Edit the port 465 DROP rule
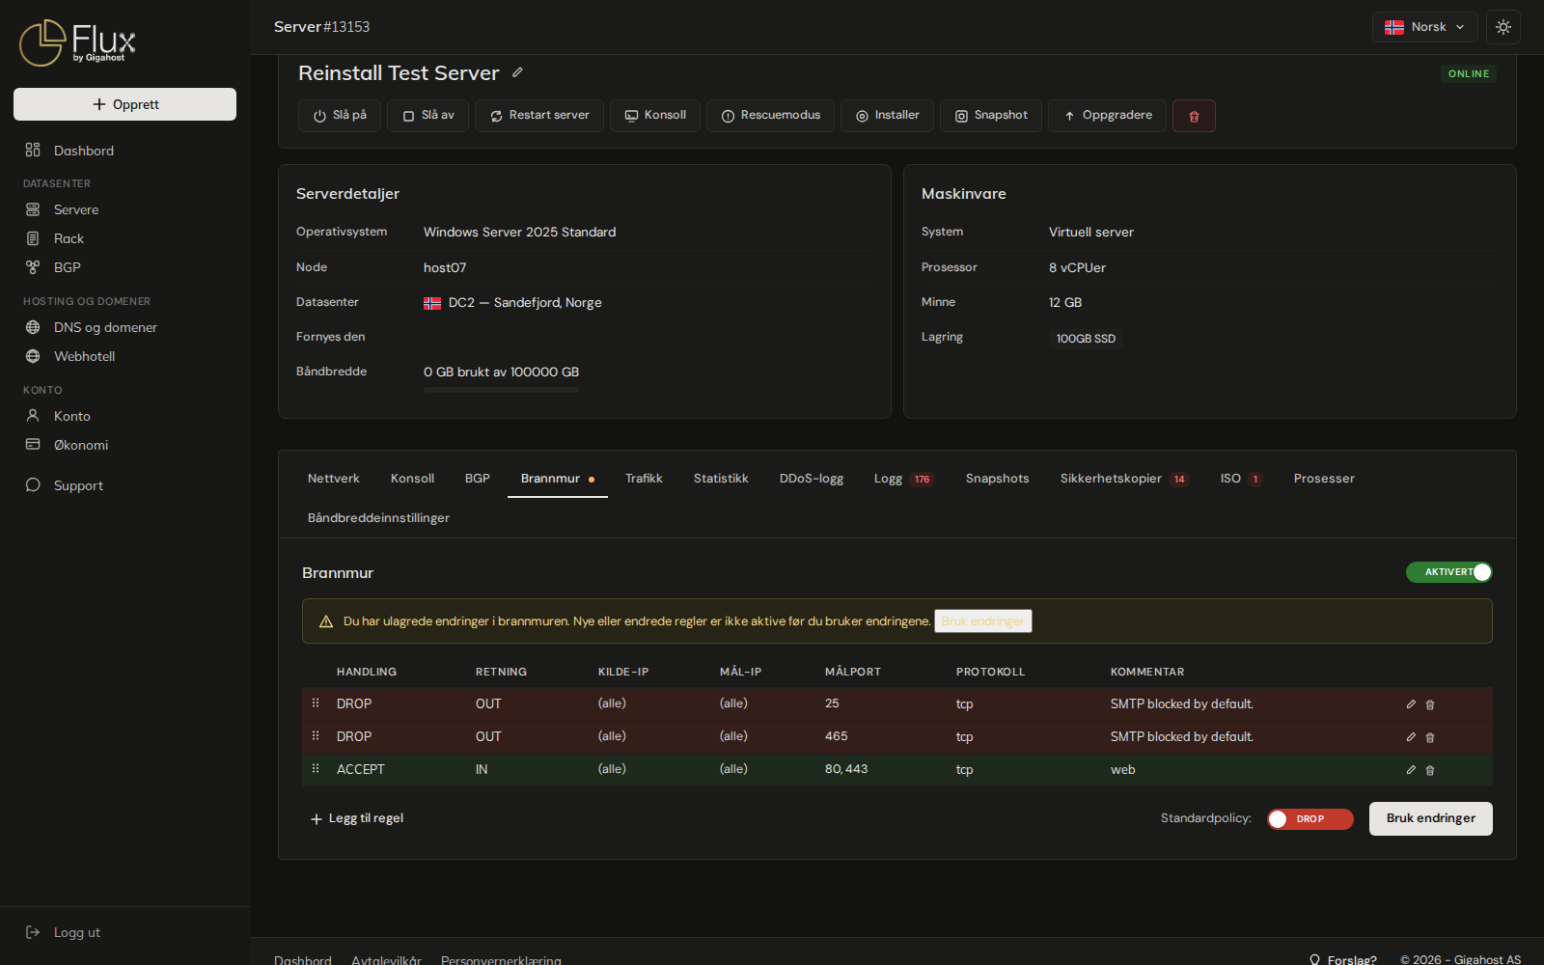The image size is (1544, 965). pyautogui.click(x=1411, y=737)
